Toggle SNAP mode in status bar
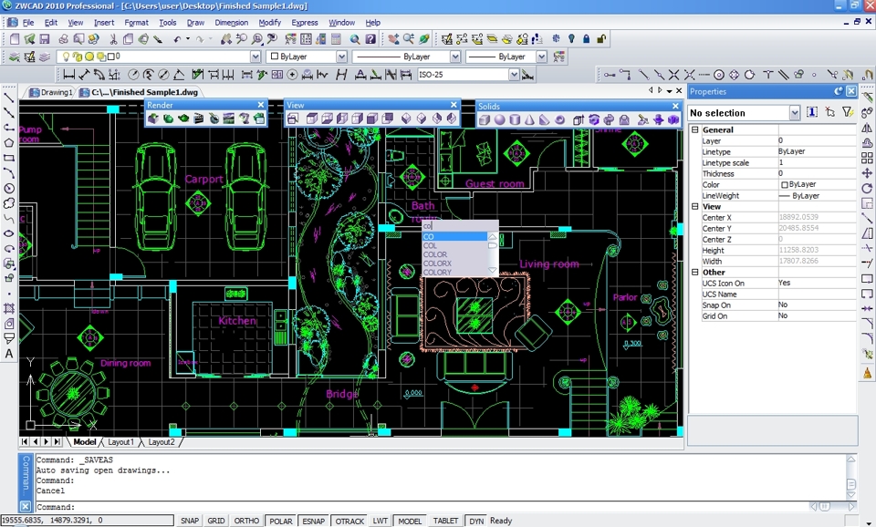 pos(189,521)
